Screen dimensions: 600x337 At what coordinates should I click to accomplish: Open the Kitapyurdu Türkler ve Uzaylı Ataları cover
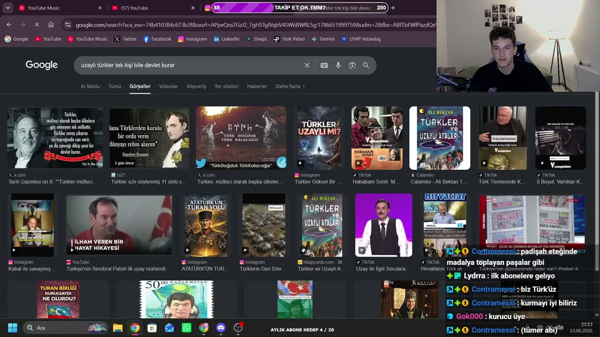[322, 225]
